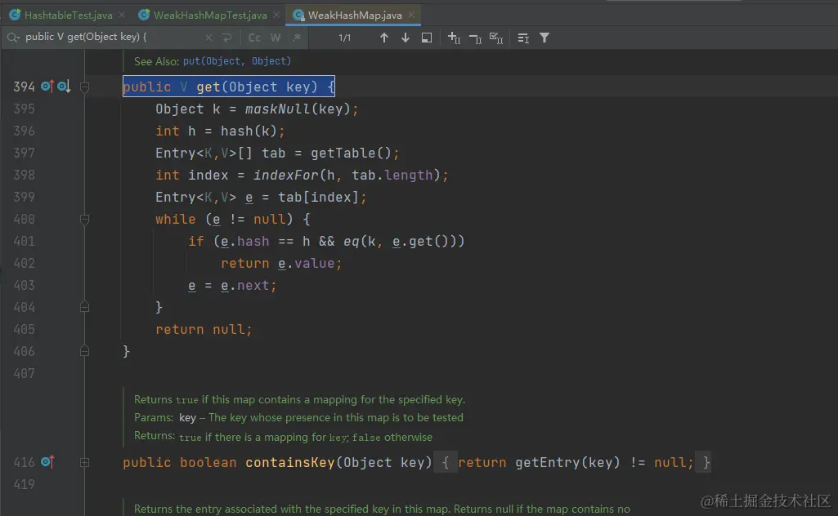Open results in Find tool window

pos(427,38)
